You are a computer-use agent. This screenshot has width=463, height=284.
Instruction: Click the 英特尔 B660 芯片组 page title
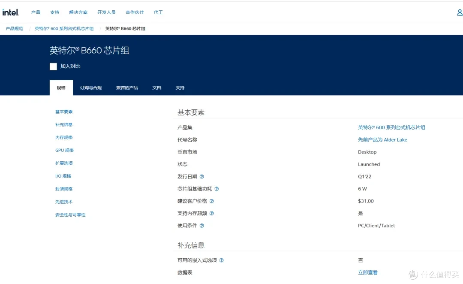click(x=89, y=51)
